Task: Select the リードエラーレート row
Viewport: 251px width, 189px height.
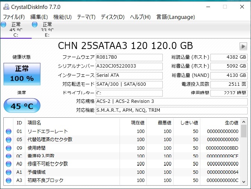Action: pos(122,131)
